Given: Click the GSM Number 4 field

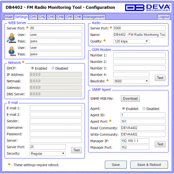Looking at the screenshot, I should [x=131, y=75].
